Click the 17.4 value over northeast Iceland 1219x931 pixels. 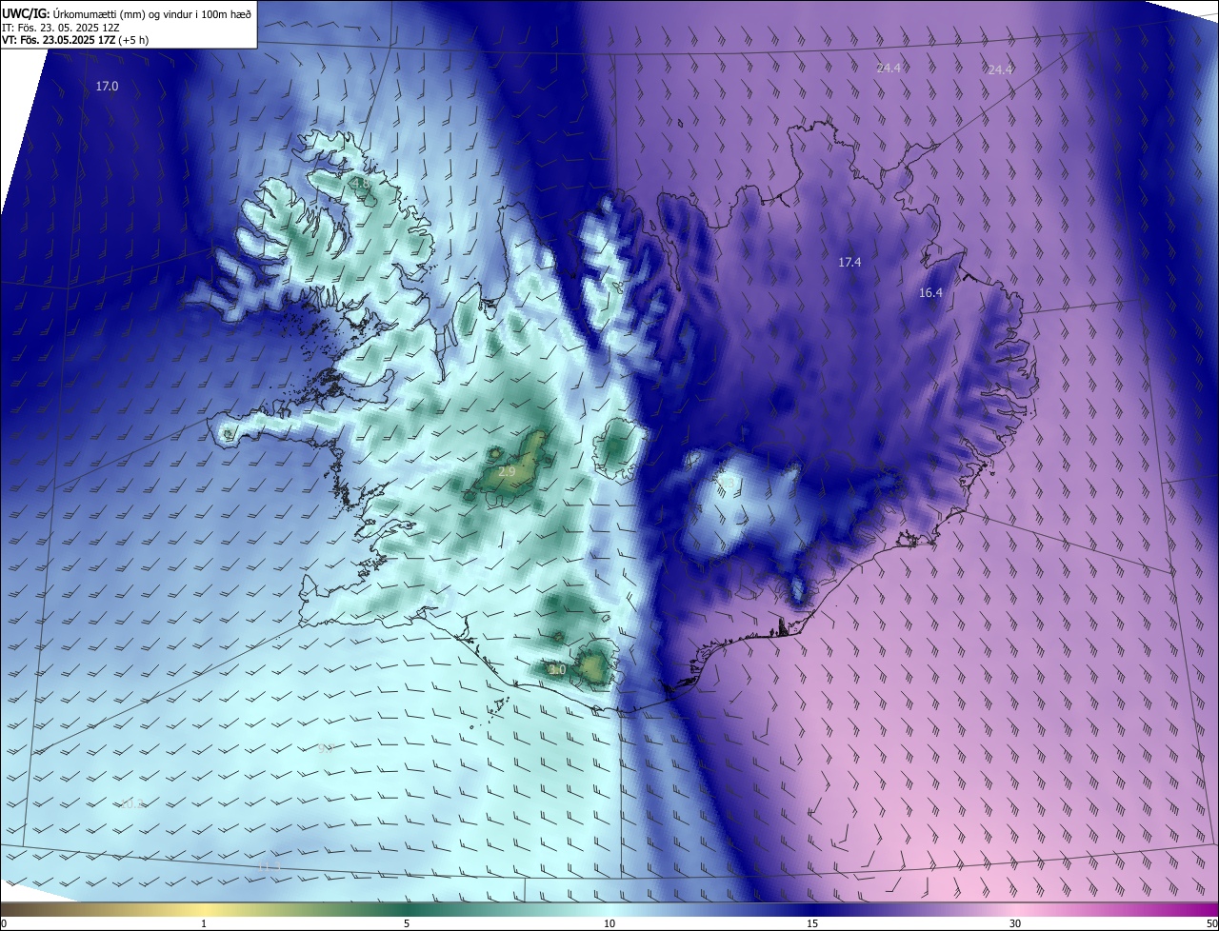pos(849,262)
